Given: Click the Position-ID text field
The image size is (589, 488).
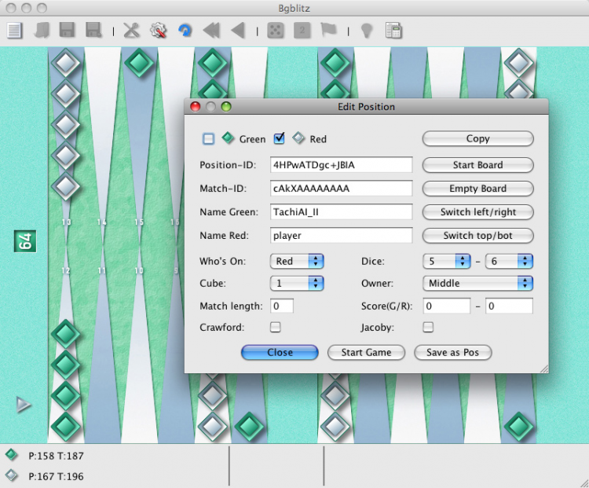Looking at the screenshot, I should tap(341, 165).
